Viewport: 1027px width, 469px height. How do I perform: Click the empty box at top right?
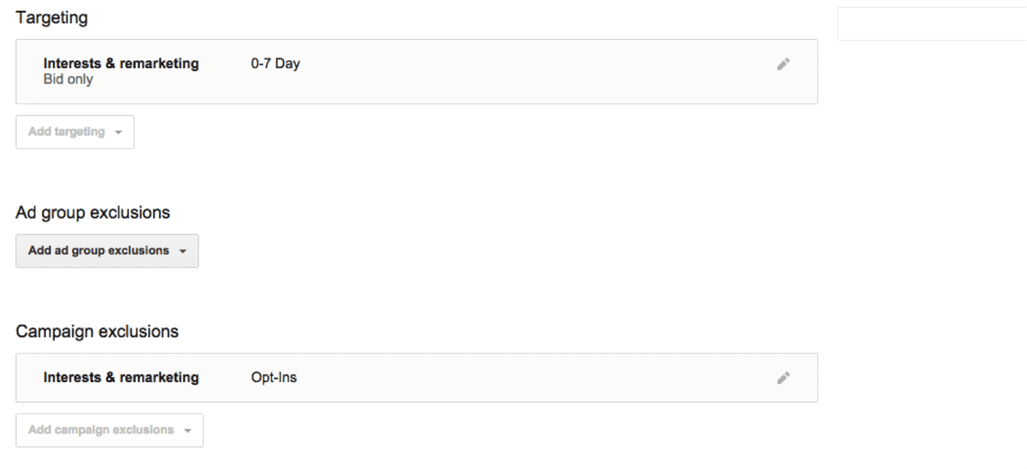click(x=931, y=24)
